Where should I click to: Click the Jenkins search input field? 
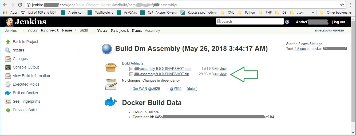(250, 22)
